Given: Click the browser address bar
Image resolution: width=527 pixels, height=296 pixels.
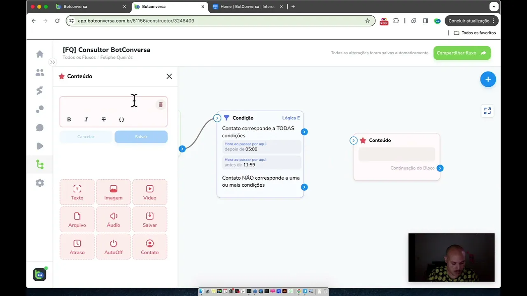Looking at the screenshot, I should [x=220, y=21].
